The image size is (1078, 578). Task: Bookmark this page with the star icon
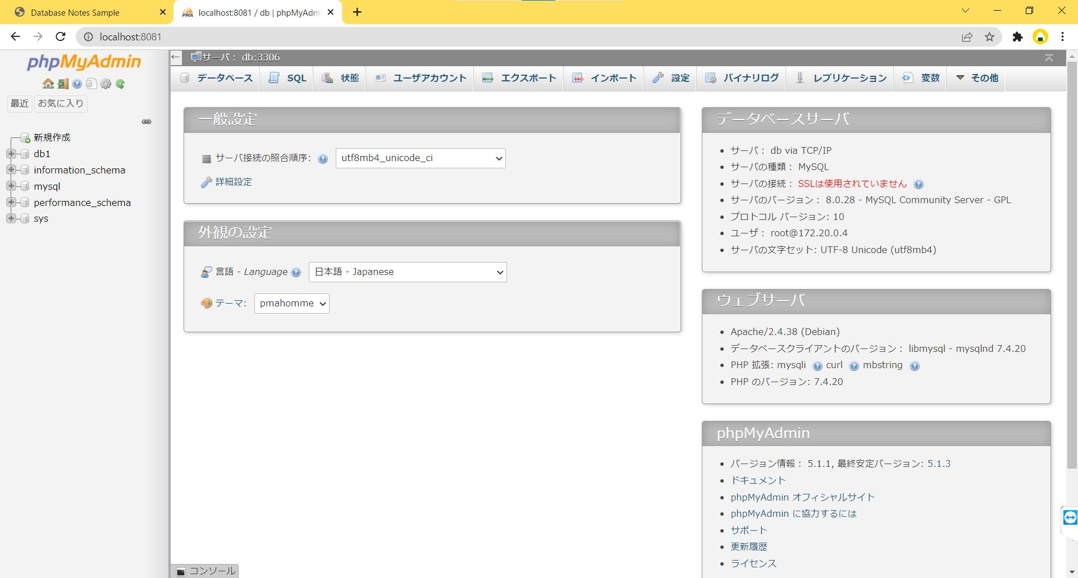989,37
